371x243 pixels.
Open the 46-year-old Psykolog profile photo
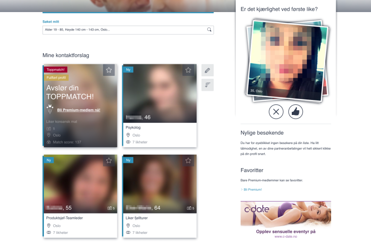tap(160, 93)
